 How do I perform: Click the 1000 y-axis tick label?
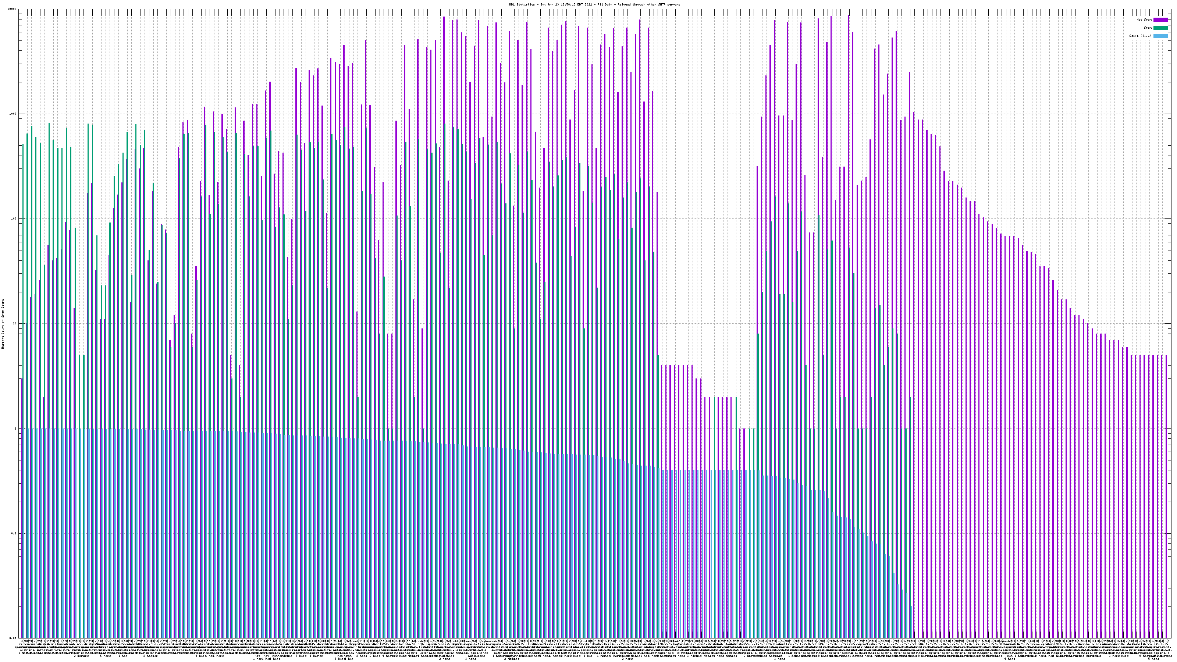point(13,114)
